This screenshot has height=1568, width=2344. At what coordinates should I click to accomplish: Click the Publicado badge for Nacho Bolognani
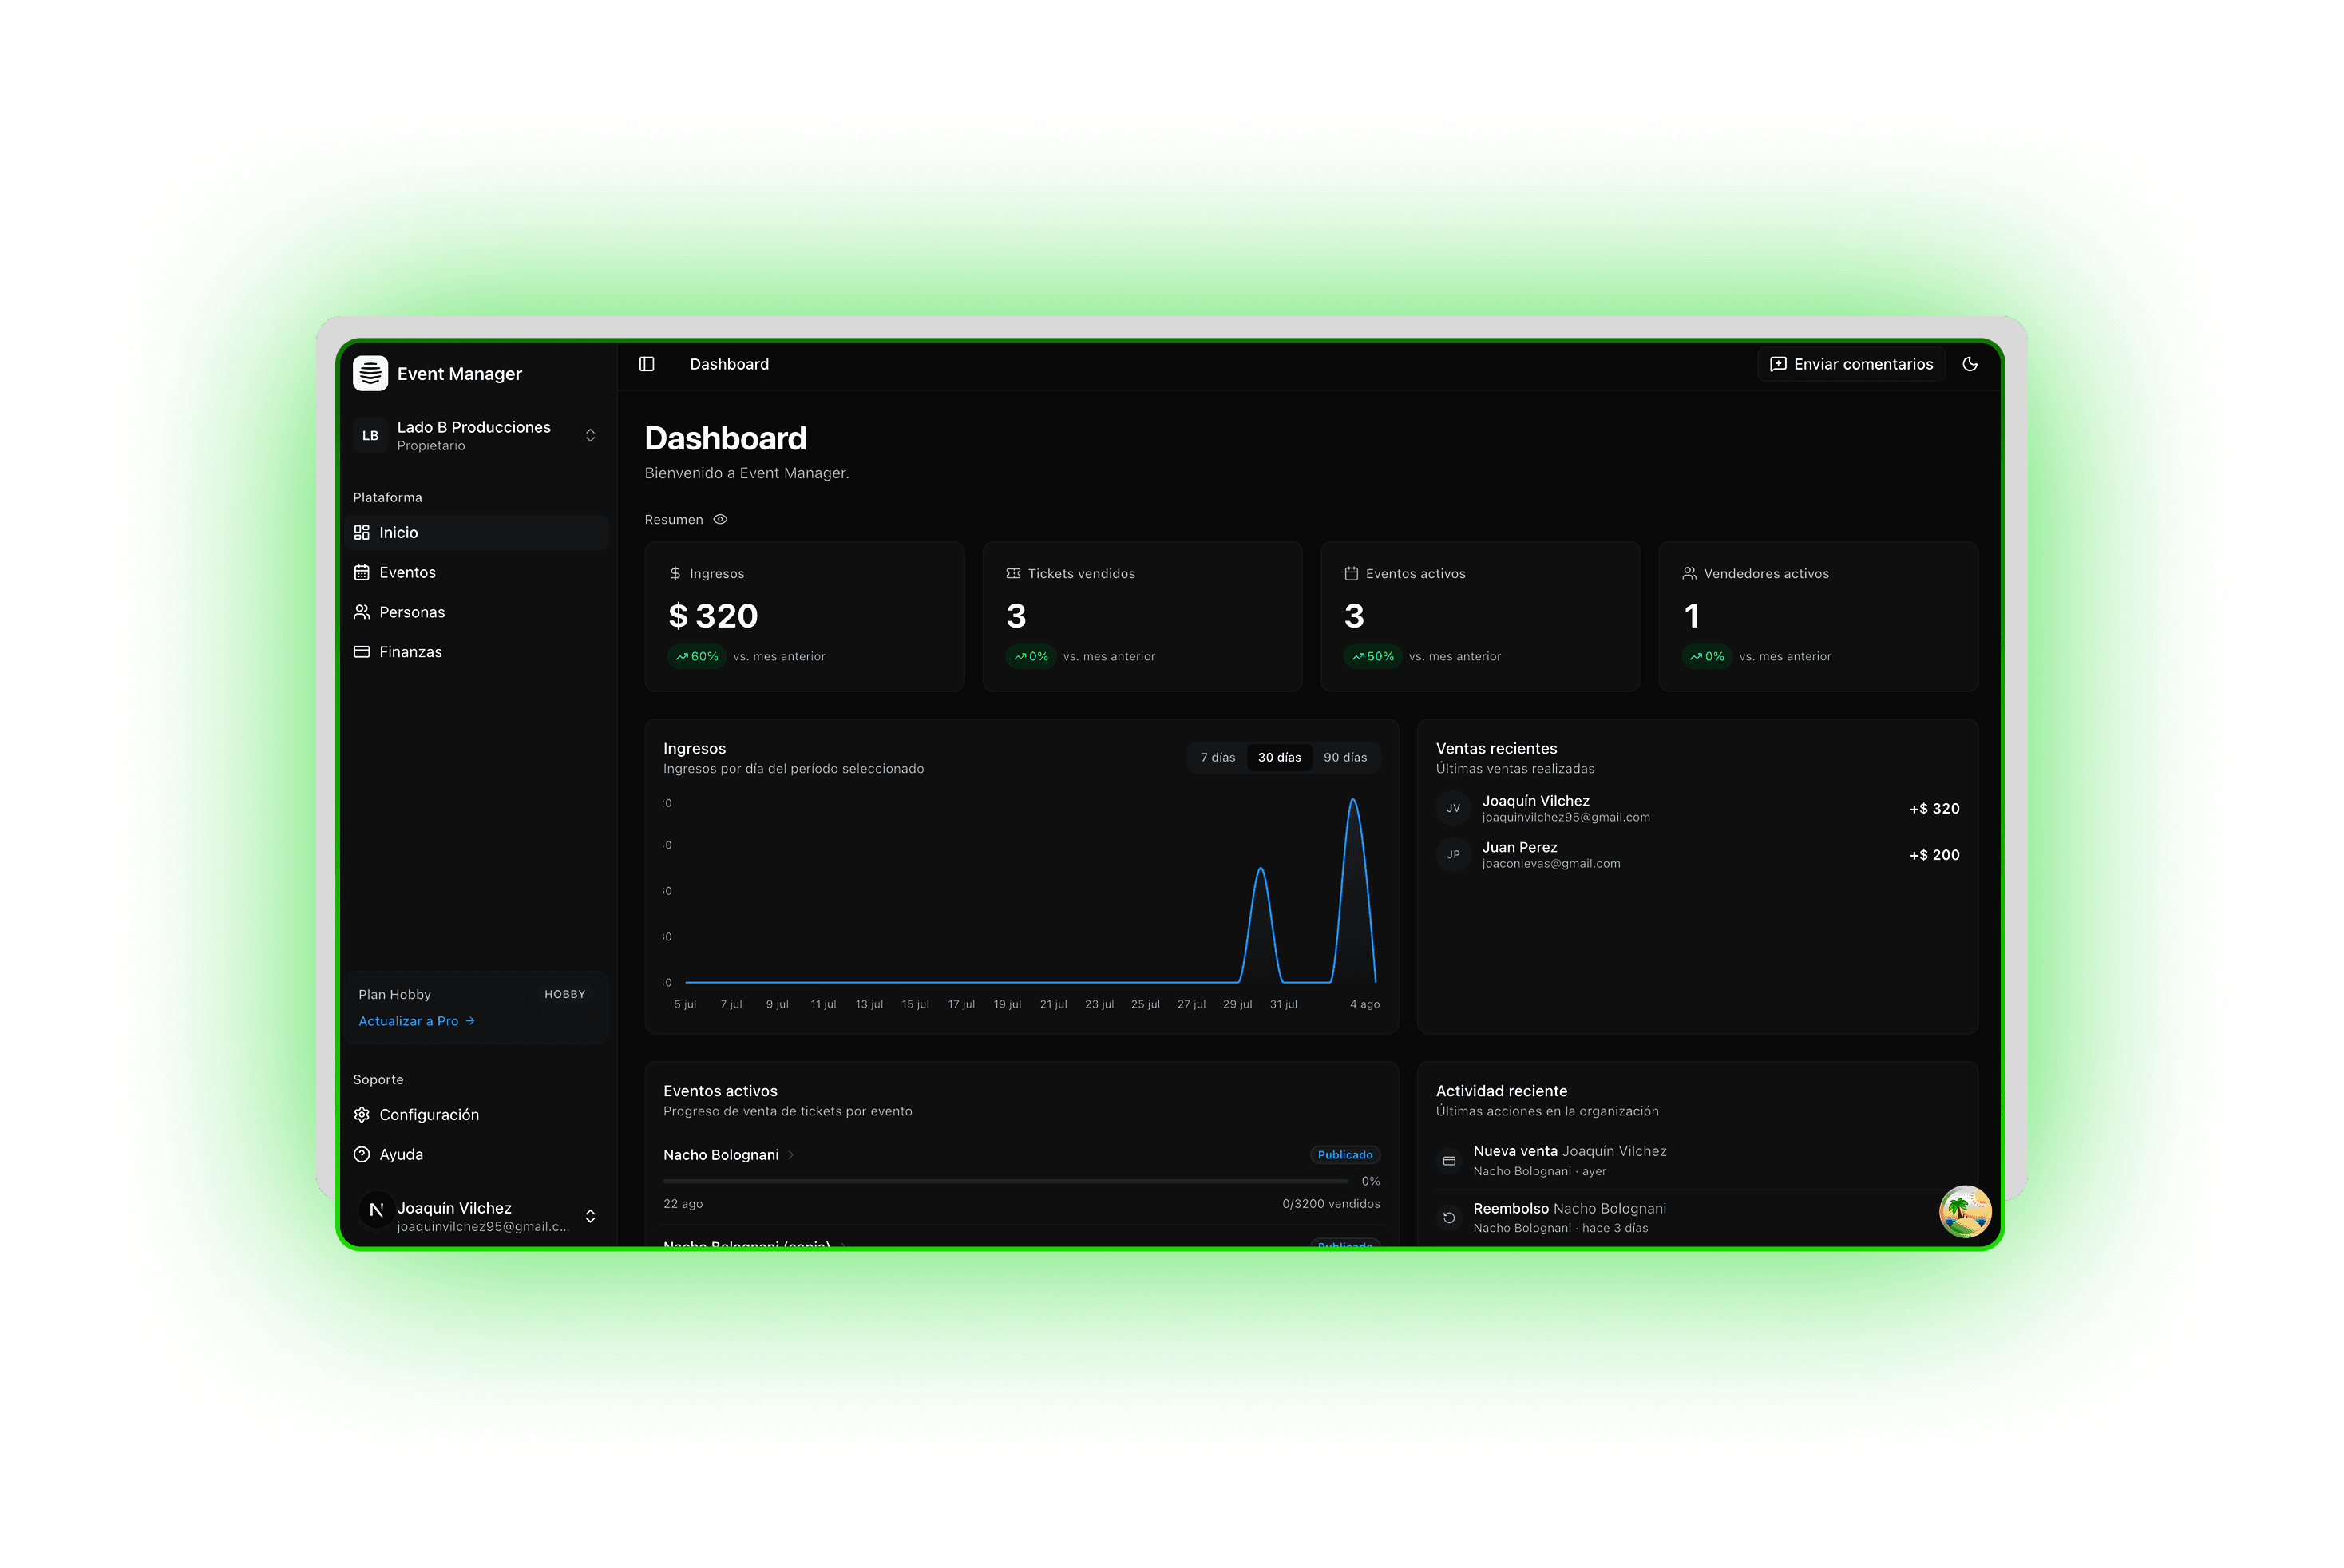click(x=1345, y=1155)
